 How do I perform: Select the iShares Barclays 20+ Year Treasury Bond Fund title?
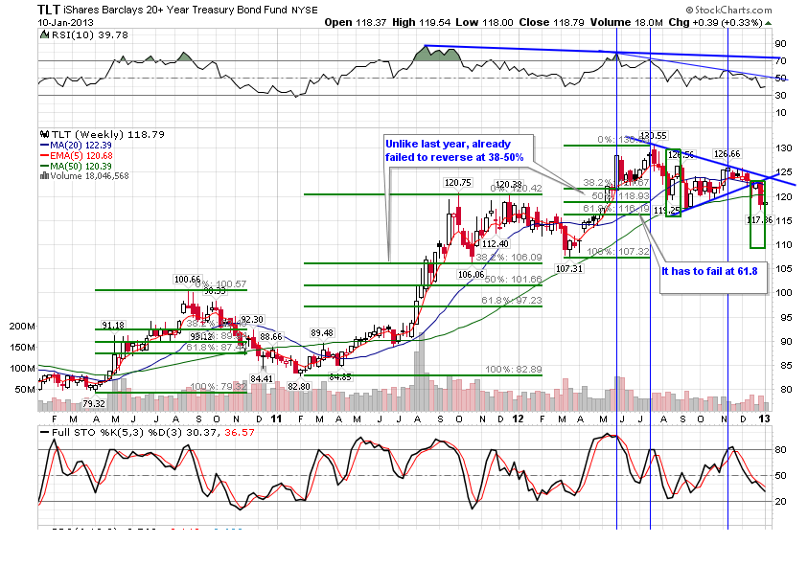175,10
